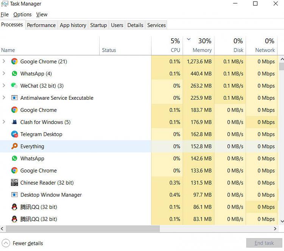Click the horizontal scrollbar left arrow
Image resolution: width=284 pixels, height=251 pixels.
[2, 229]
